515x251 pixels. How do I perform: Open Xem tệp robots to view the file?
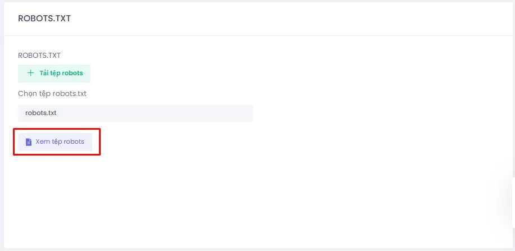click(x=55, y=142)
